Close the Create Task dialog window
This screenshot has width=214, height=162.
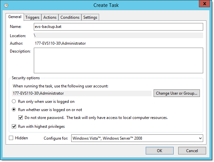204,5
